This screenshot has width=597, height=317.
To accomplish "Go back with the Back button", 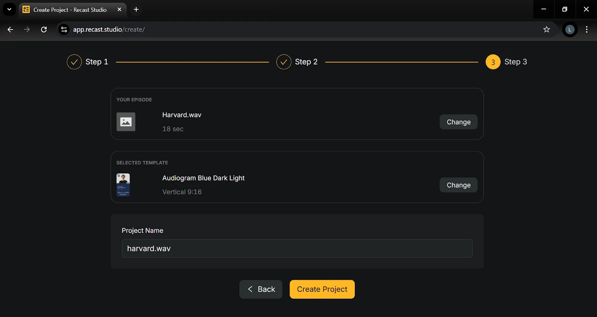I will pyautogui.click(x=261, y=289).
